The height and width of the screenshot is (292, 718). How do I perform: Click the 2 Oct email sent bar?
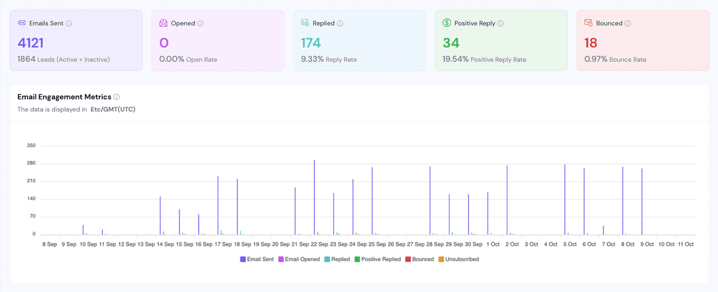tap(507, 200)
